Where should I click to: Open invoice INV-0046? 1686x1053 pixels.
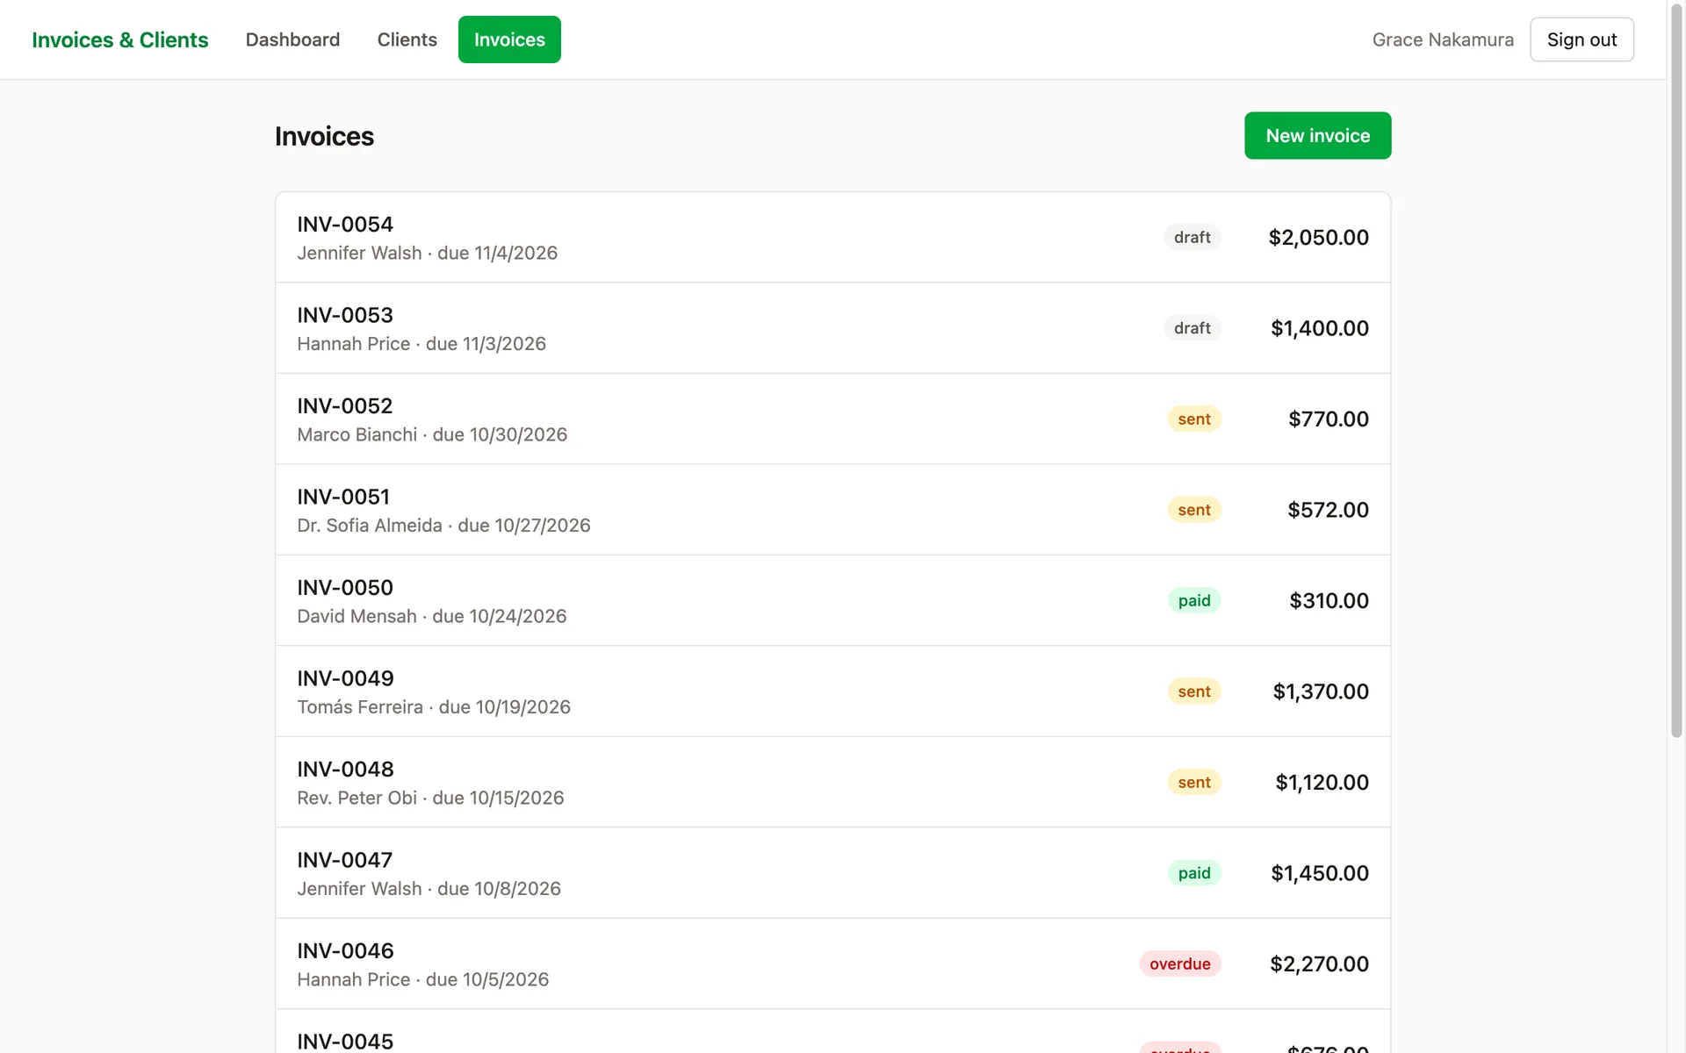[832, 963]
